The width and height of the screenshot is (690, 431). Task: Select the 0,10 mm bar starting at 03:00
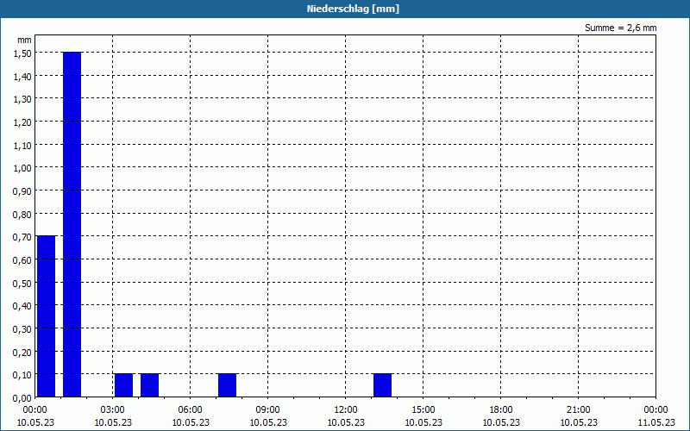point(123,385)
